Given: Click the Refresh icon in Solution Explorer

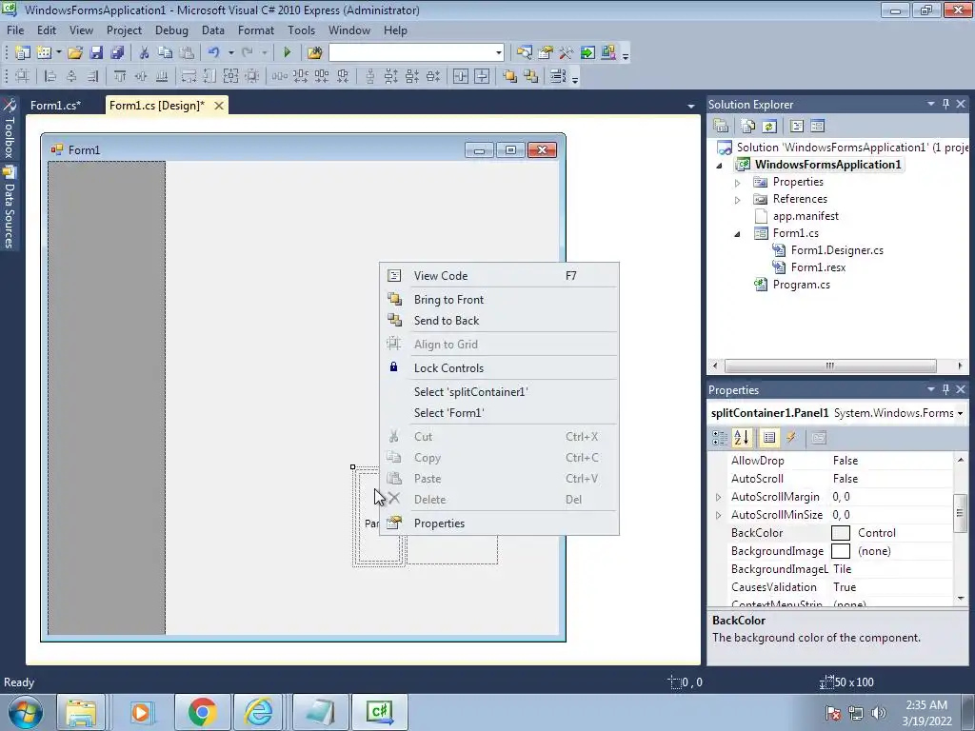Looking at the screenshot, I should [x=769, y=127].
